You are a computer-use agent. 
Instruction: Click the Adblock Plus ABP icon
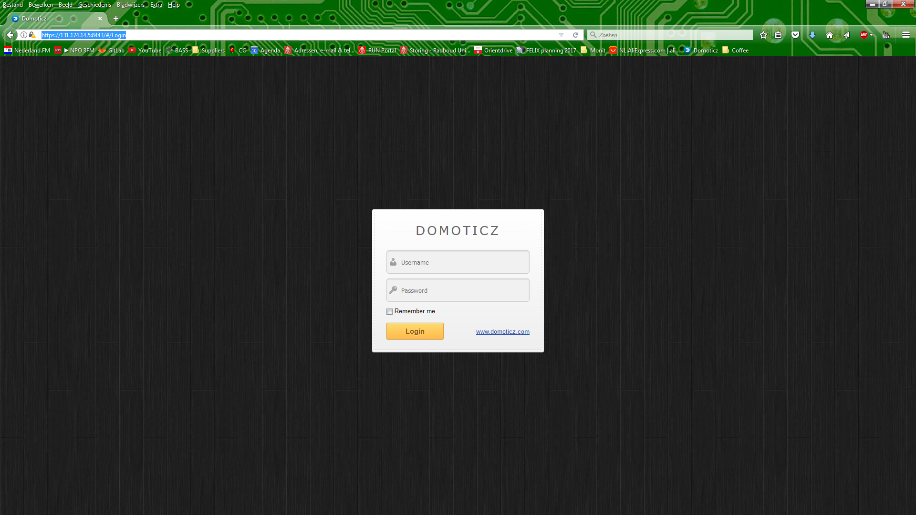864,35
